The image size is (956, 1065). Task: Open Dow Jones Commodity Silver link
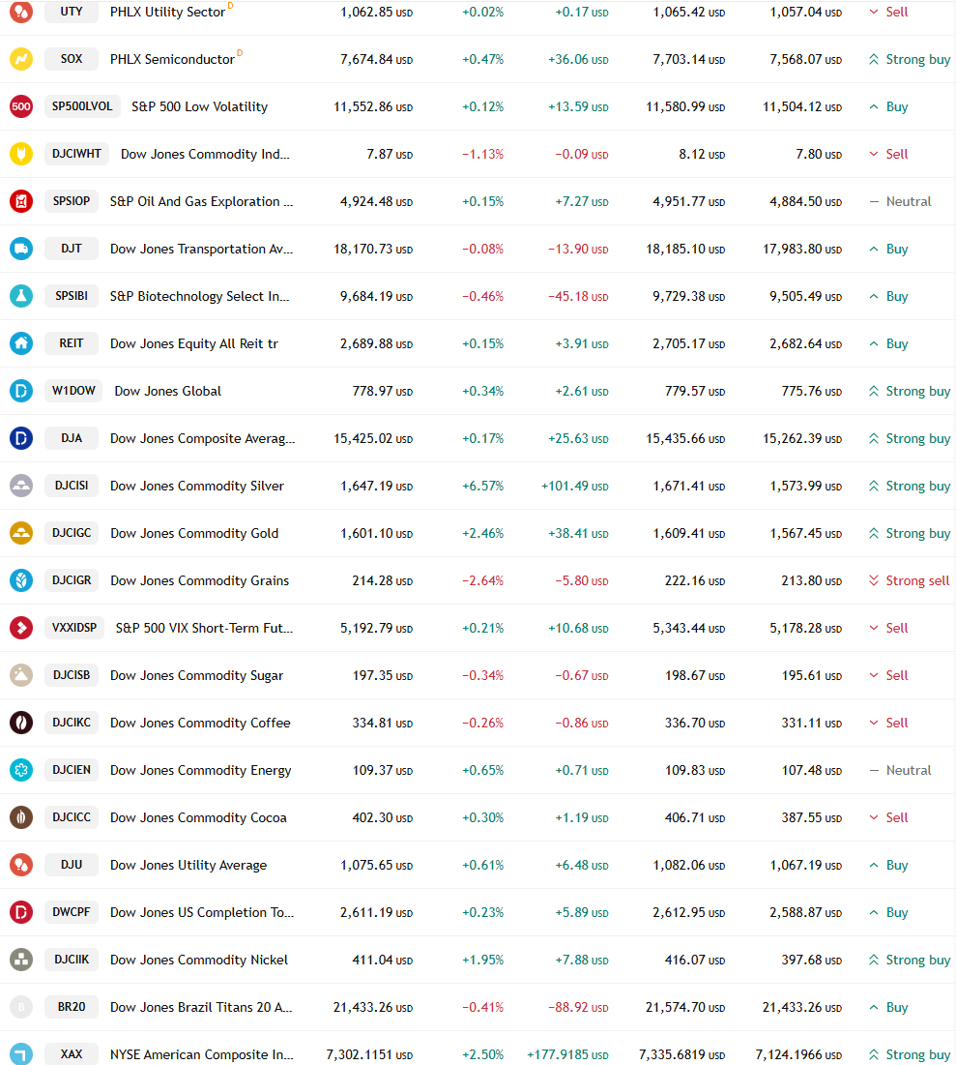(x=197, y=486)
